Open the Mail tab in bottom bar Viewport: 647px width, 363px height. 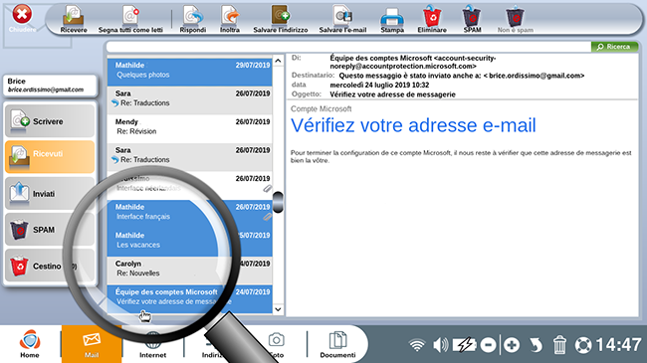(92, 344)
